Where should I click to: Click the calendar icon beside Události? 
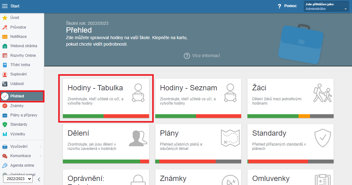coord(5,84)
